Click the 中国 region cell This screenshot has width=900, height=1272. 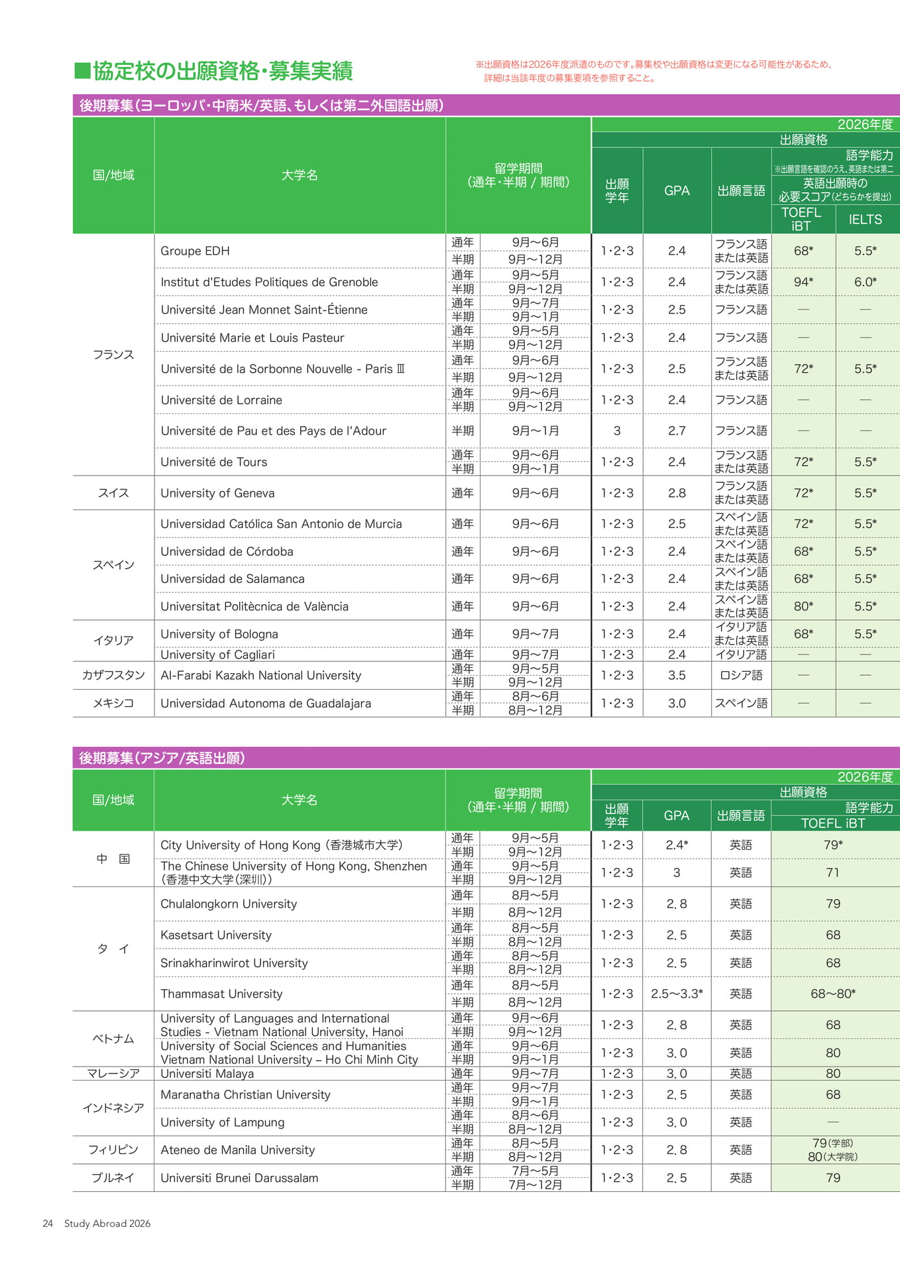click(113, 859)
